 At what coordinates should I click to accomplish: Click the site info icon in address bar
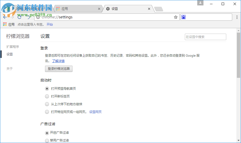coord(38,17)
